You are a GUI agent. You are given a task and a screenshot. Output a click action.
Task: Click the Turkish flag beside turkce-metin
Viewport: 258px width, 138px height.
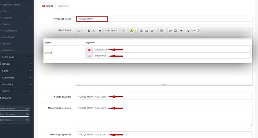(x=89, y=50)
